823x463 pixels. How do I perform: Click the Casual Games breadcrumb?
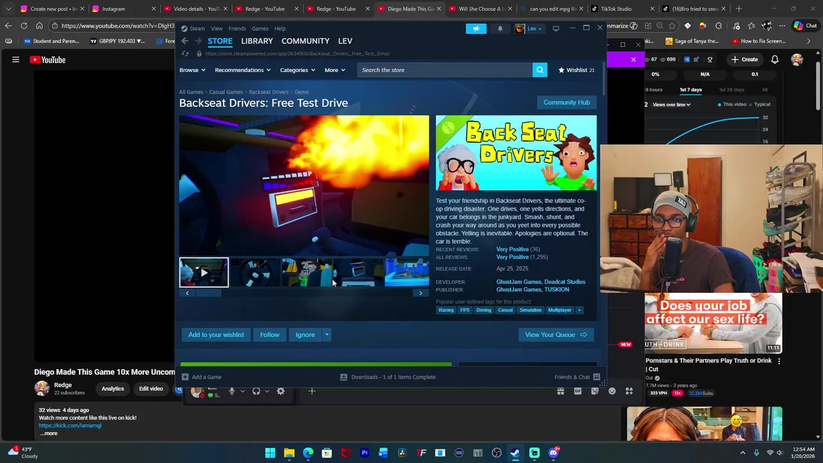(x=226, y=92)
